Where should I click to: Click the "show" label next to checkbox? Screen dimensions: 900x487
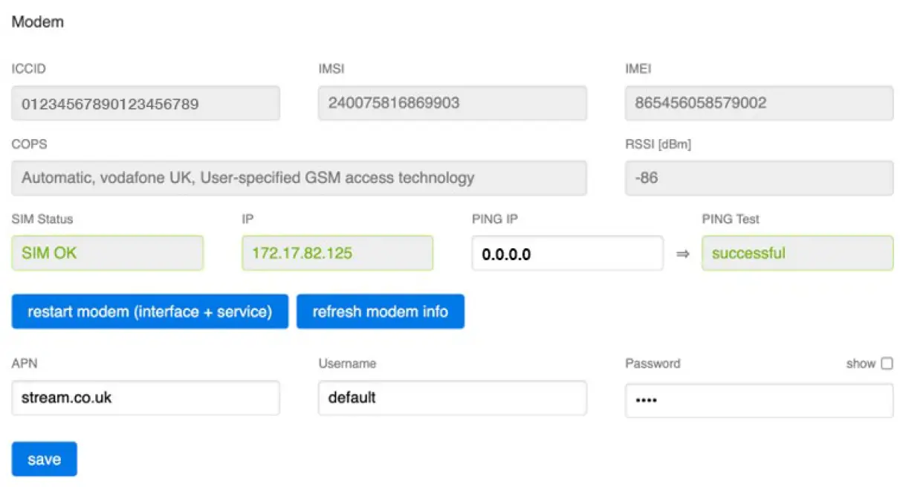pyautogui.click(x=861, y=364)
